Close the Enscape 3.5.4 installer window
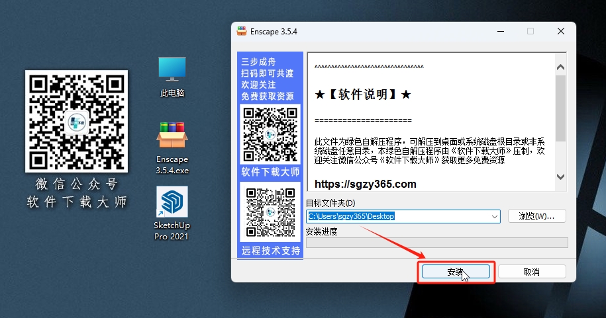Image resolution: width=606 pixels, height=318 pixels. click(561, 31)
